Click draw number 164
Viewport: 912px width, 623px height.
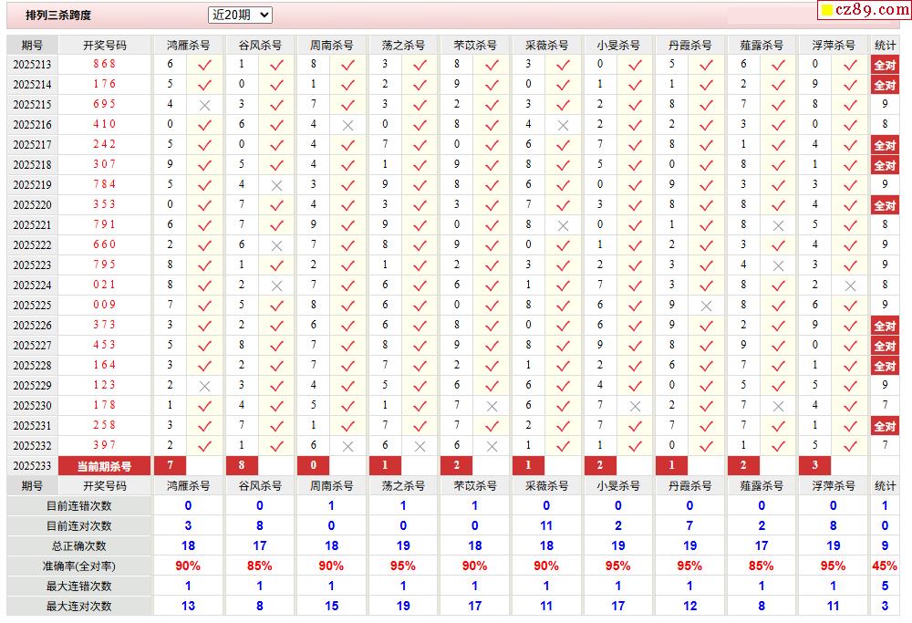tap(105, 365)
